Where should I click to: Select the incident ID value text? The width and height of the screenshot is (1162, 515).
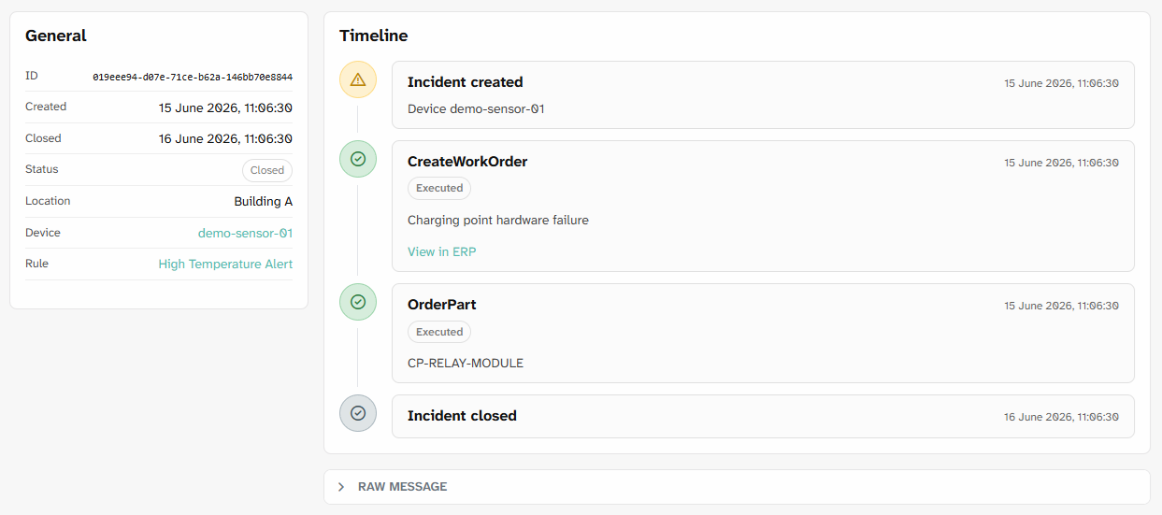click(x=193, y=77)
